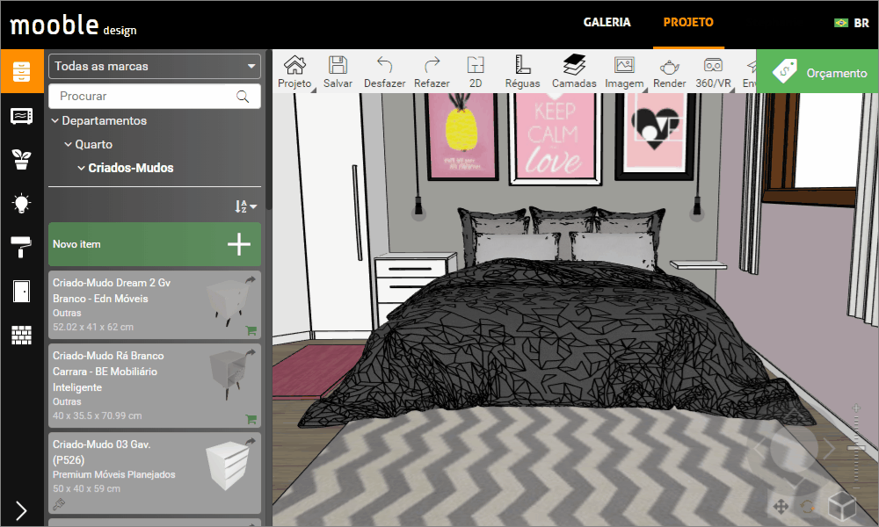
Task: Open the plants decoration sidebar icon
Action: (22, 159)
